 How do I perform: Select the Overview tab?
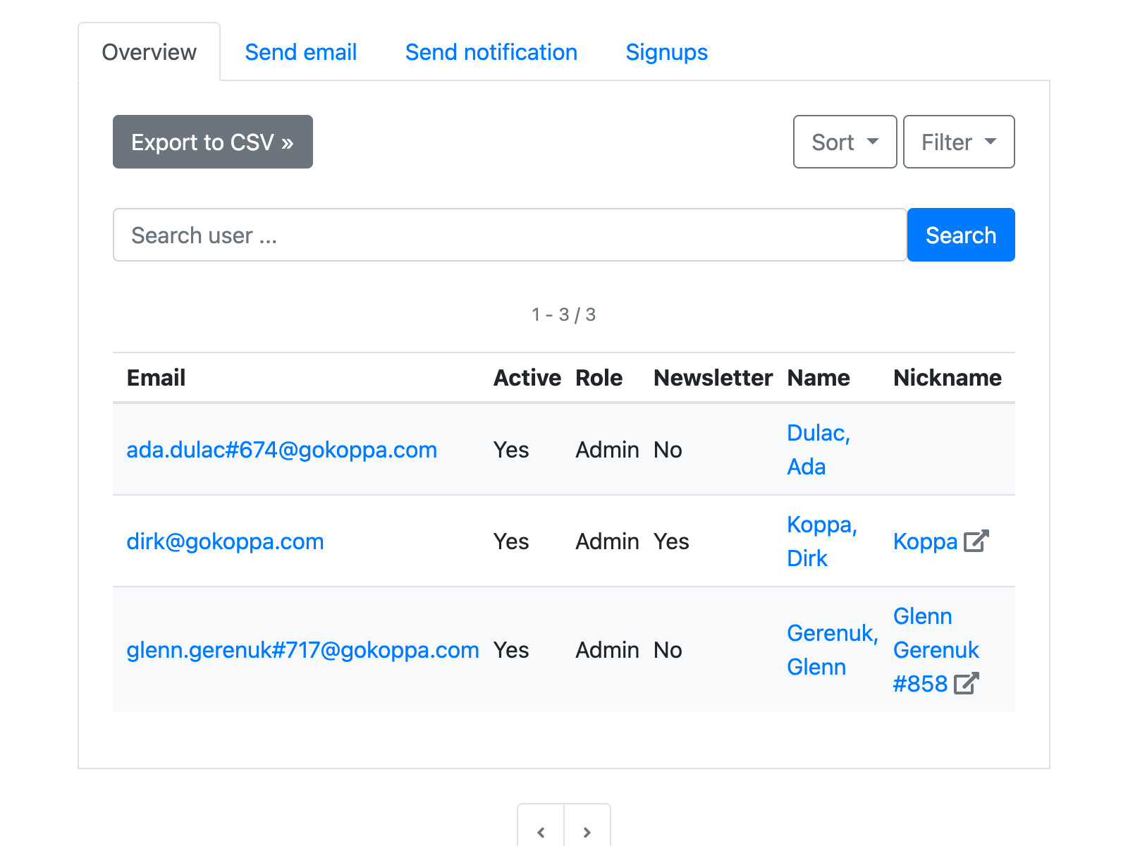(149, 52)
